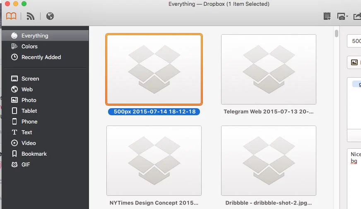Image resolution: width=361 pixels, height=209 pixels.
Task: Click the add note icon in toolbar
Action: click(x=327, y=16)
